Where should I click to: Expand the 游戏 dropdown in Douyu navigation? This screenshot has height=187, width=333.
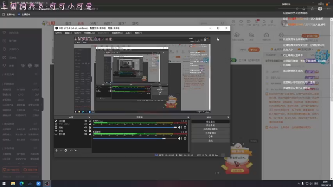click(122, 23)
